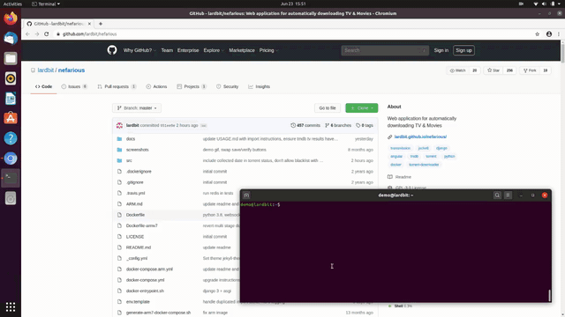Star the nefarious repository
The image size is (565, 317).
(493, 70)
